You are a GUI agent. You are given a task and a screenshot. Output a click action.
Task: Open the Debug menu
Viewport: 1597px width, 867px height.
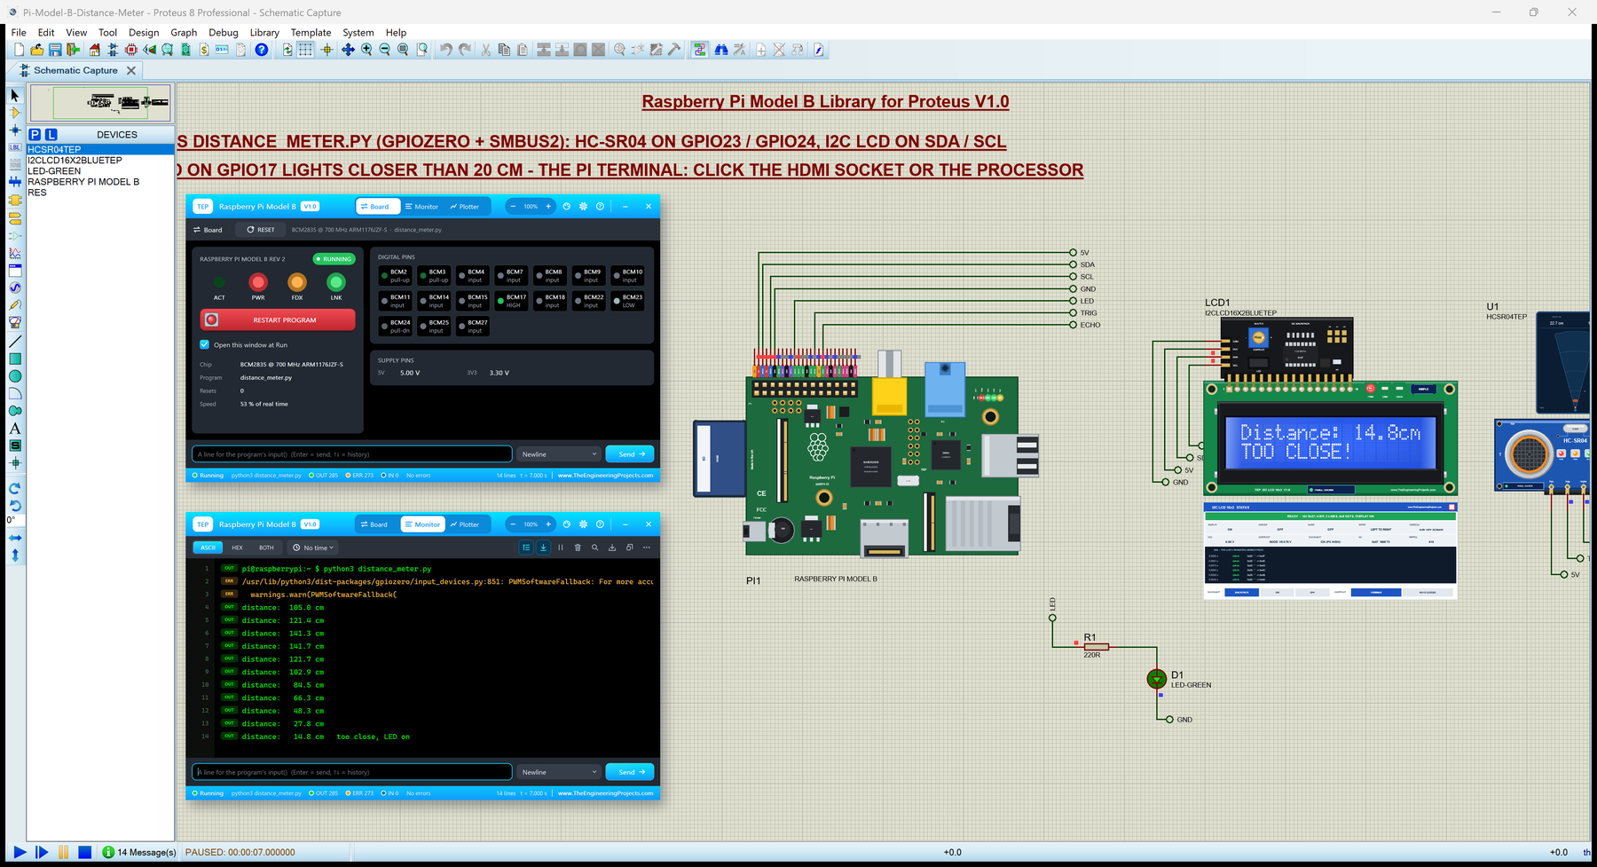[224, 32]
